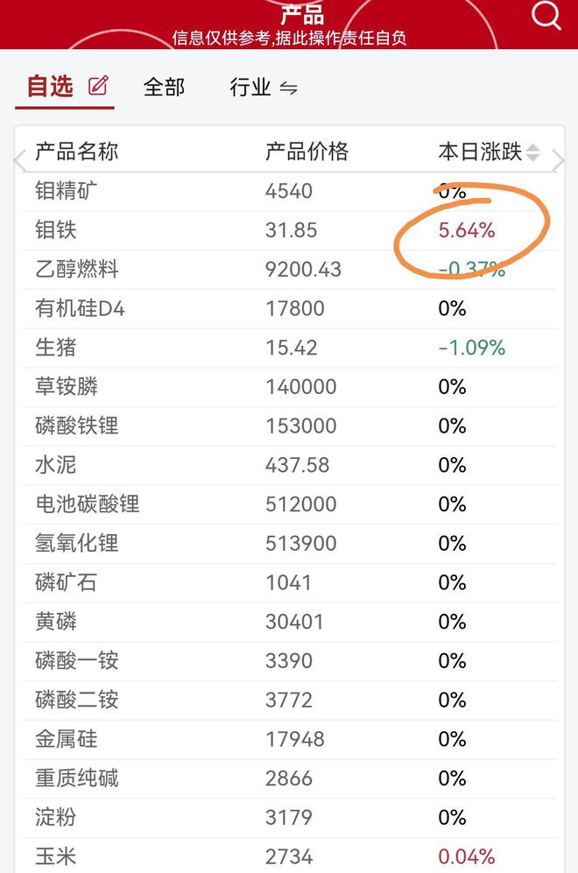The height and width of the screenshot is (873, 578).
Task: Open the 钼精矿 product row
Action: pyautogui.click(x=290, y=192)
